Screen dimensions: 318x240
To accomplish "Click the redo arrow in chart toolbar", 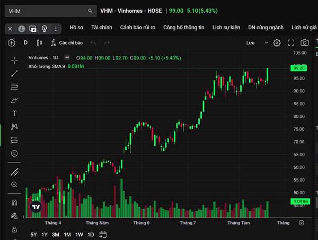I will (x=107, y=43).
